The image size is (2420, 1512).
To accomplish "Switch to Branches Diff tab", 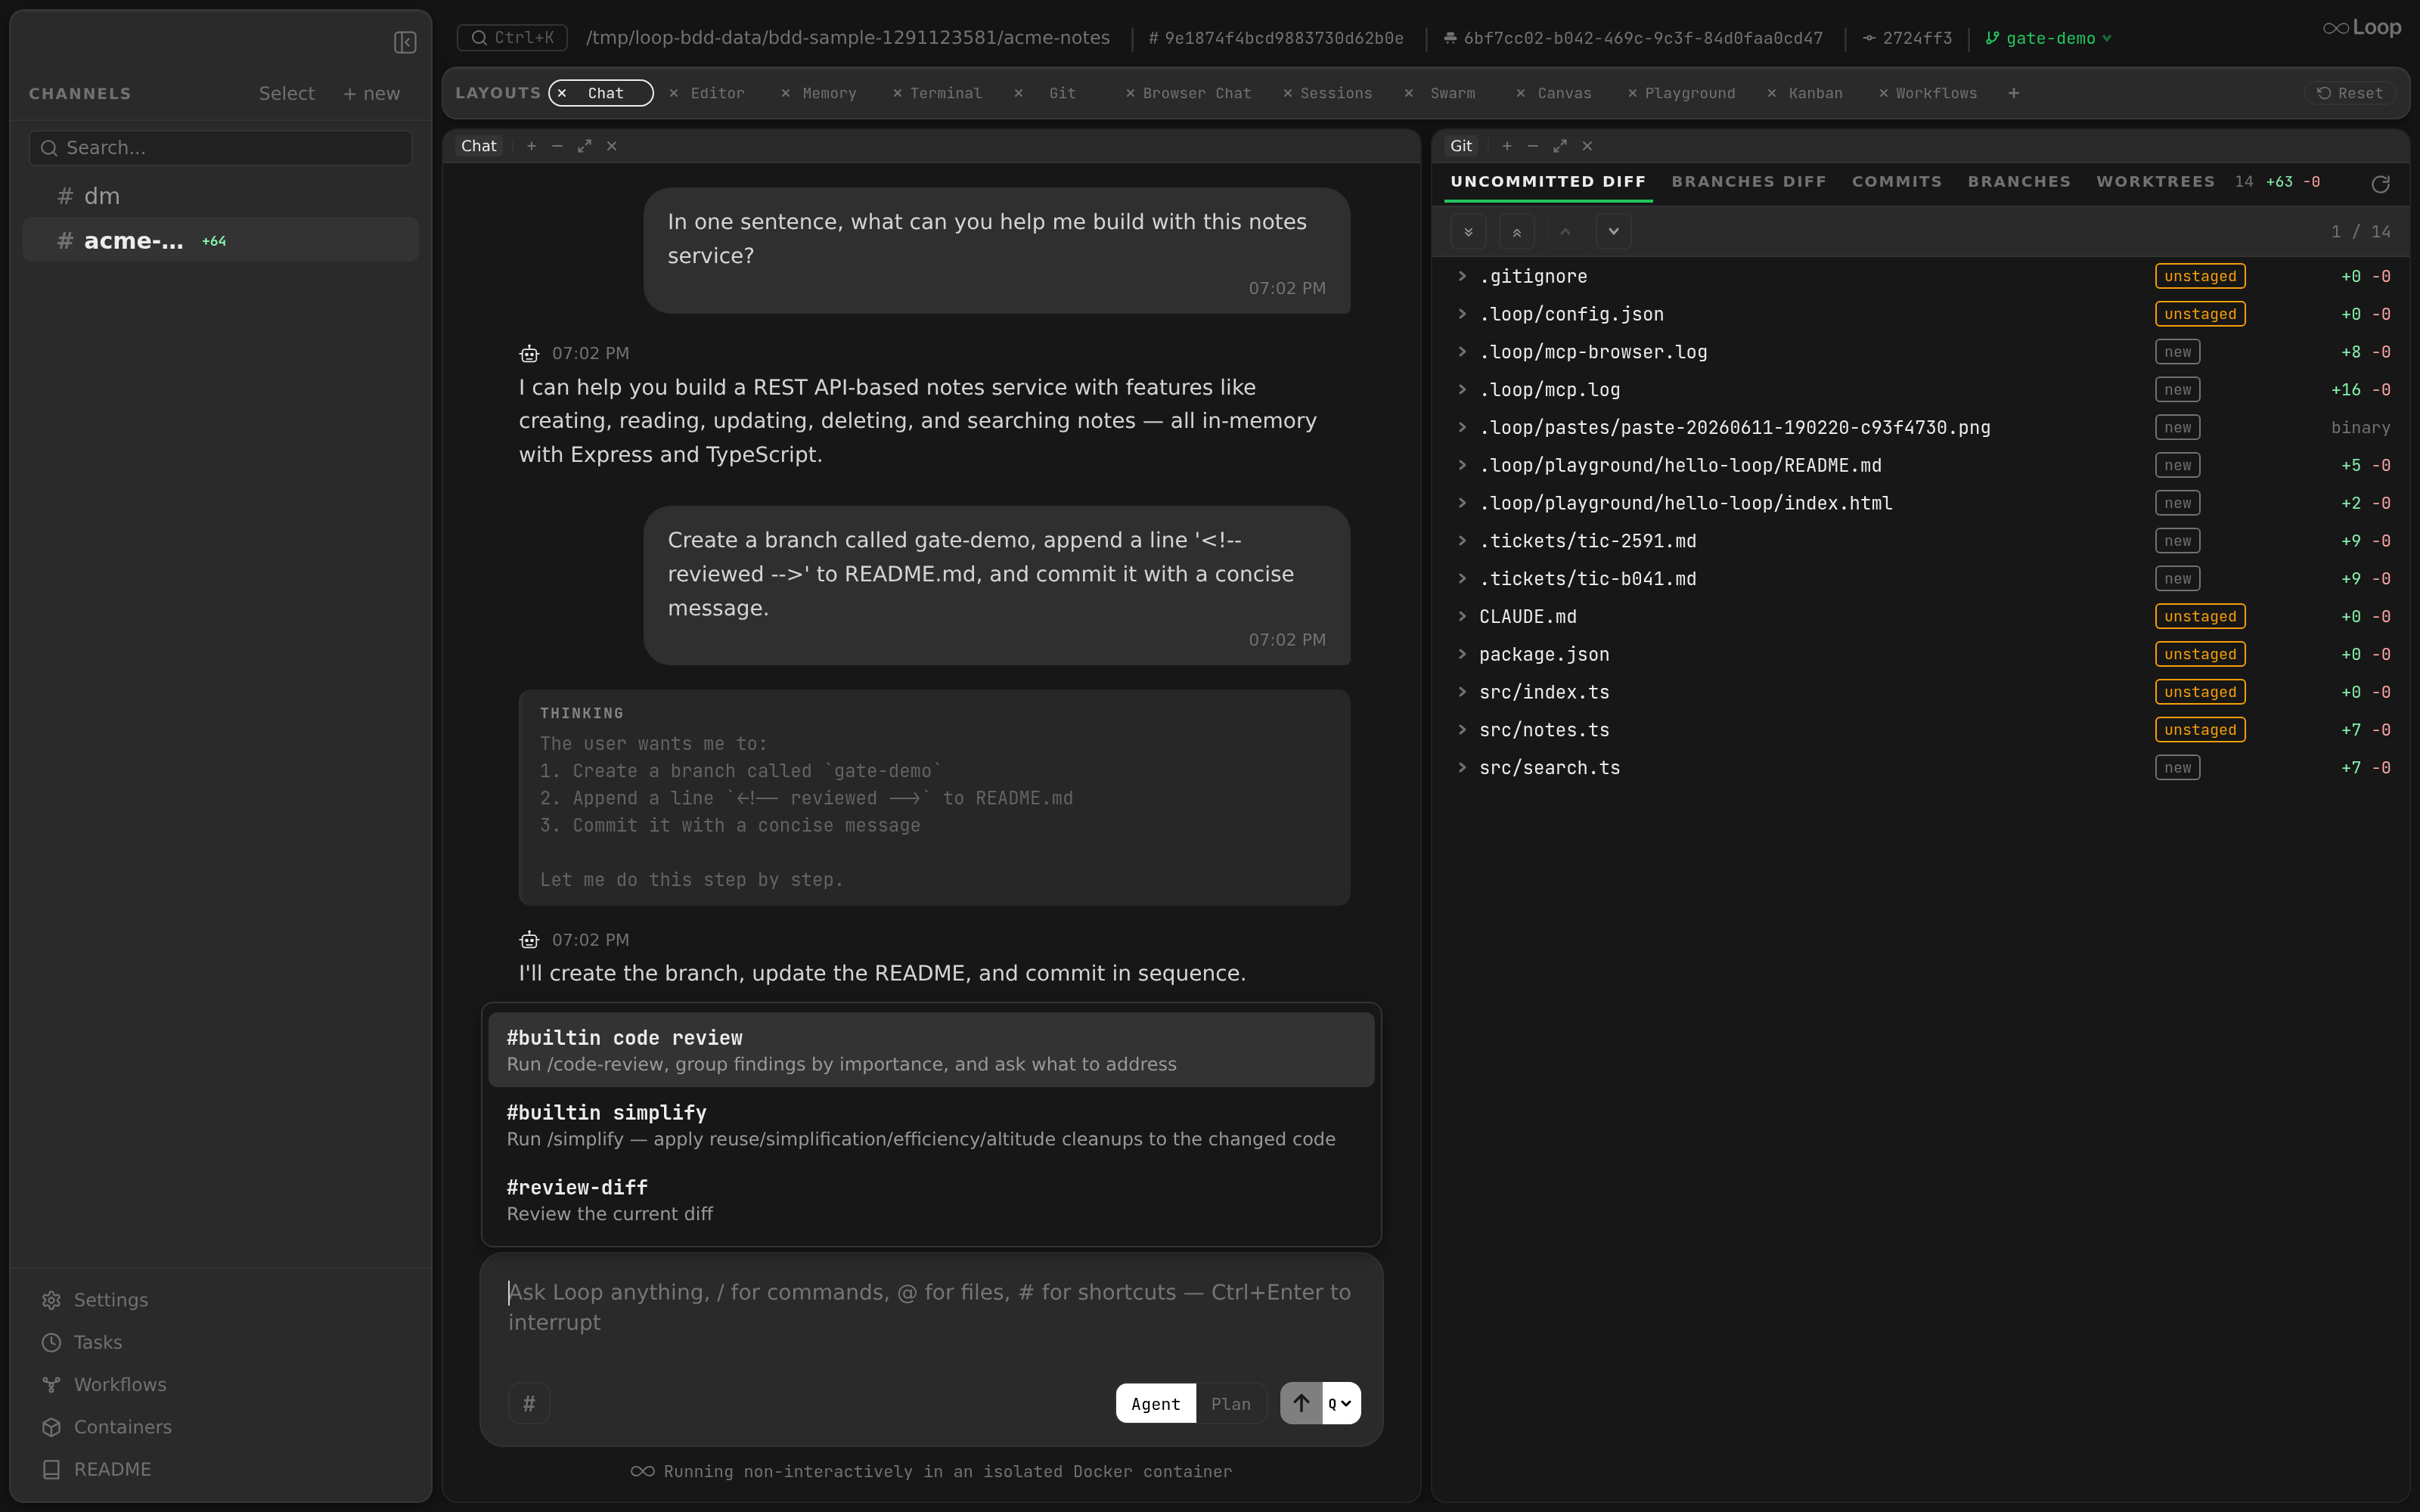I will pos(1748,182).
